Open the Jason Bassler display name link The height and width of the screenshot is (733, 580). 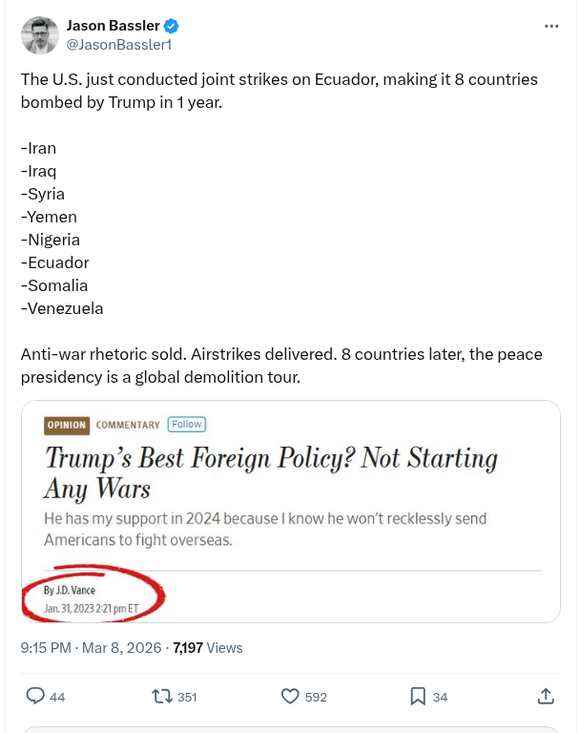tap(114, 26)
